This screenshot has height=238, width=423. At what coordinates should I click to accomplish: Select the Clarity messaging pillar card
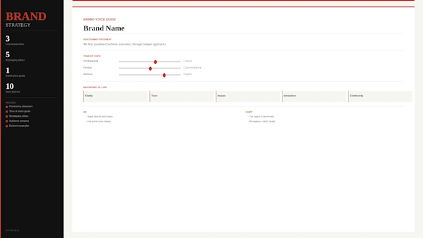[116, 96]
